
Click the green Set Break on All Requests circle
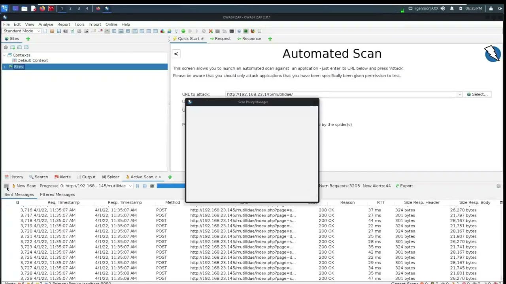click(183, 31)
